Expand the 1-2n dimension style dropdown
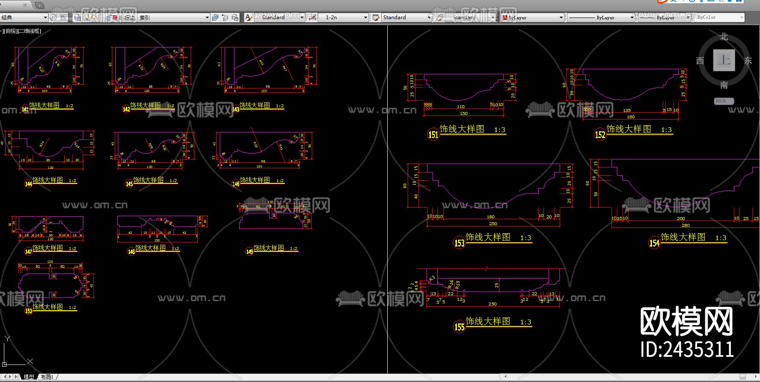This screenshot has width=760, height=382. tap(365, 18)
